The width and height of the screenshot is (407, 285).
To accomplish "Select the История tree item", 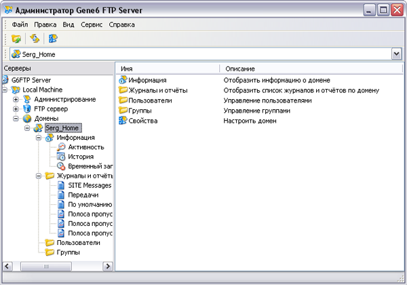I will [x=81, y=157].
